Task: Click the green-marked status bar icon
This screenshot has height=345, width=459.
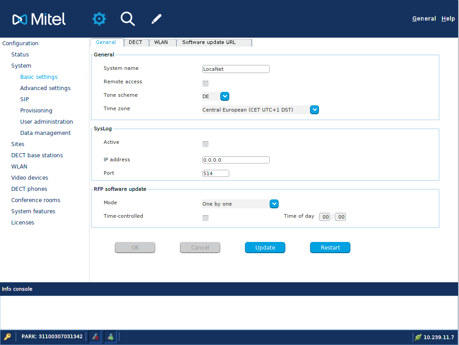Action: 110,336
